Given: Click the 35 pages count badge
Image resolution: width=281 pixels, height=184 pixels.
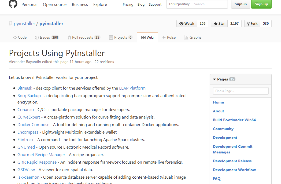Looking at the screenshot, I should (232, 79).
